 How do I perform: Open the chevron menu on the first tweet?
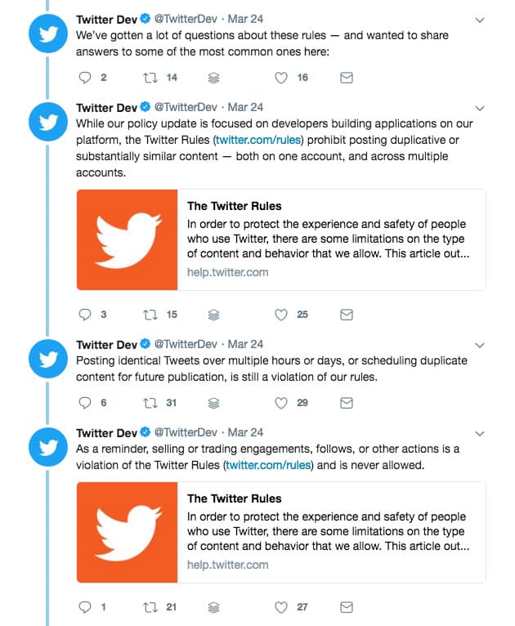(x=480, y=20)
